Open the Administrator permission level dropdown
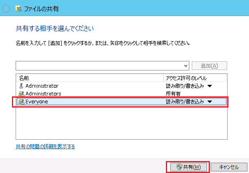Screen dimensions: 249x173 [x=209, y=86]
